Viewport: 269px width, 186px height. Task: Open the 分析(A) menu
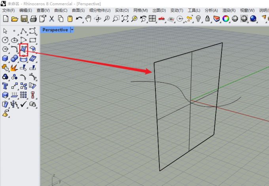[211, 10]
